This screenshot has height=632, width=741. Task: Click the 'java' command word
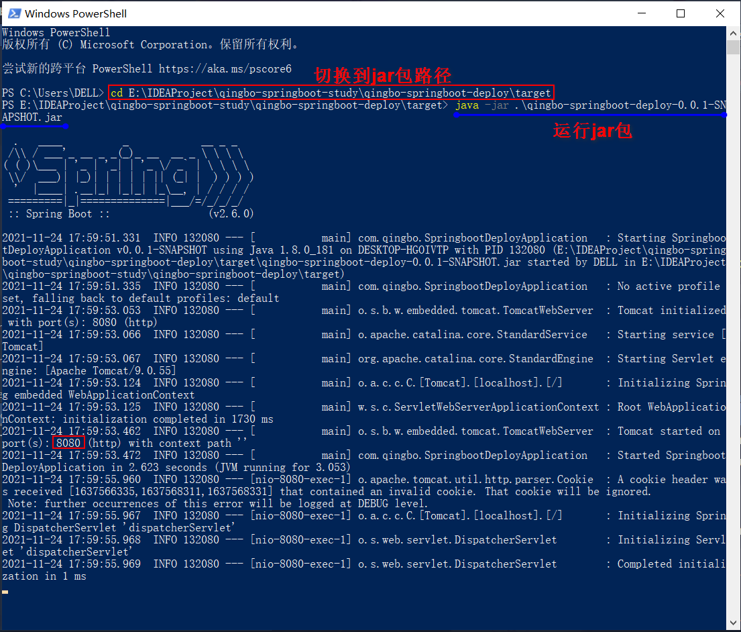click(467, 105)
